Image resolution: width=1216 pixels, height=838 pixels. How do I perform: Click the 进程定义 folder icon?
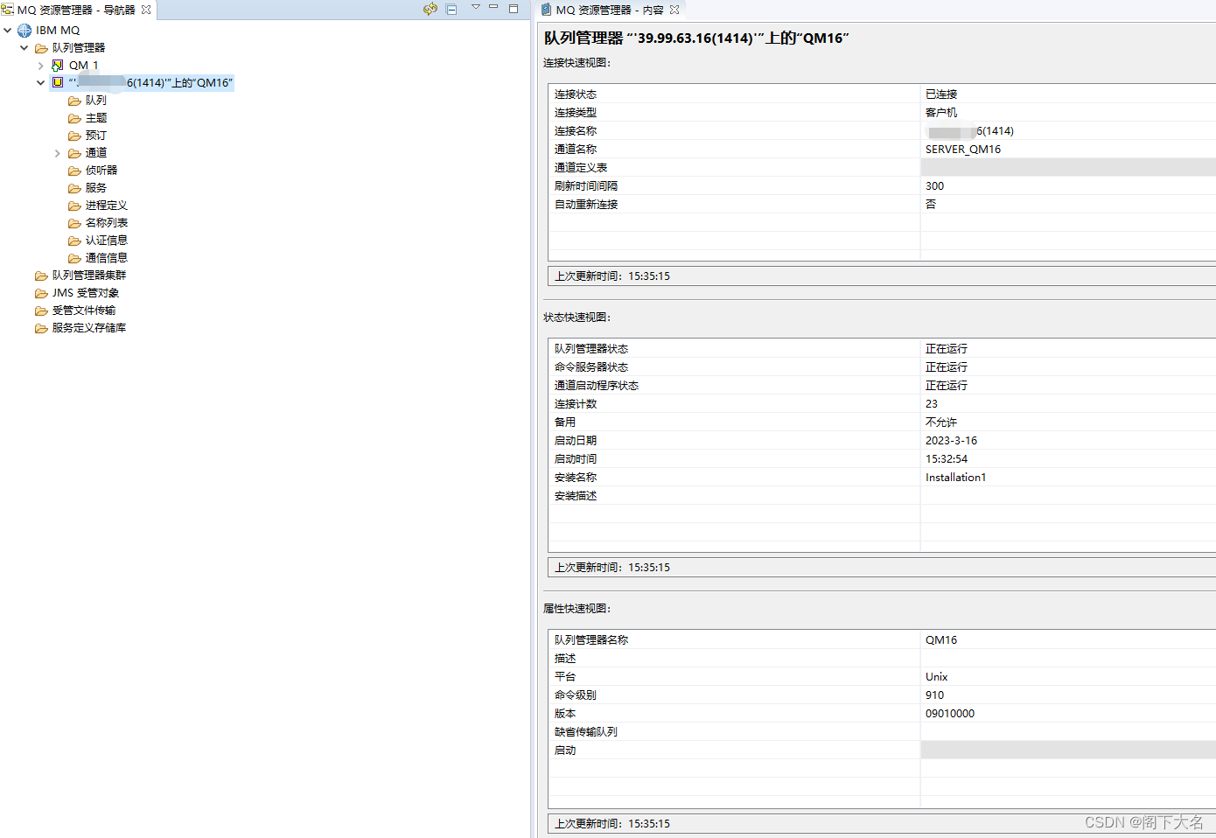(x=74, y=206)
